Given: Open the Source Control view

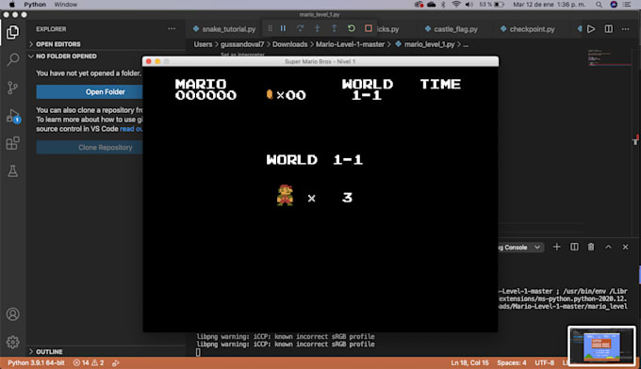Looking at the screenshot, I should click(x=12, y=88).
